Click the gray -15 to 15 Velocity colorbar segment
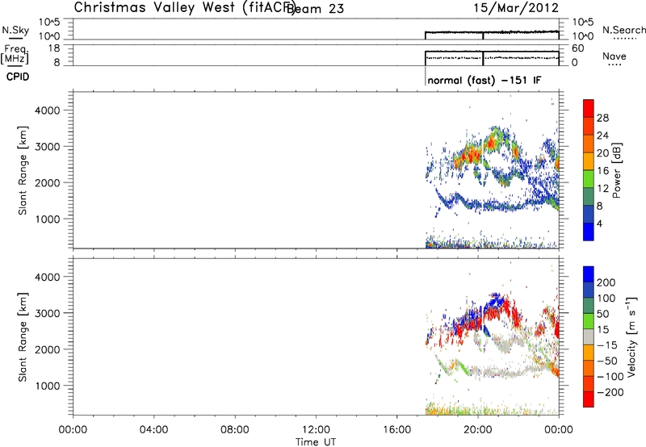 tap(589, 336)
